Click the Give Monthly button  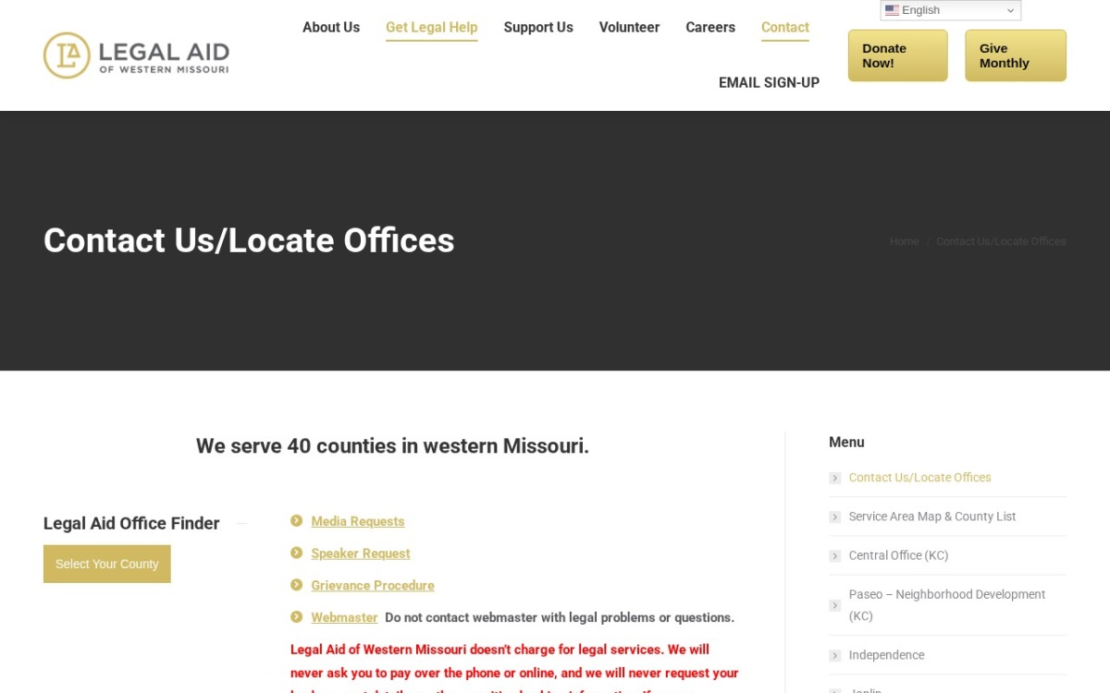(1015, 55)
